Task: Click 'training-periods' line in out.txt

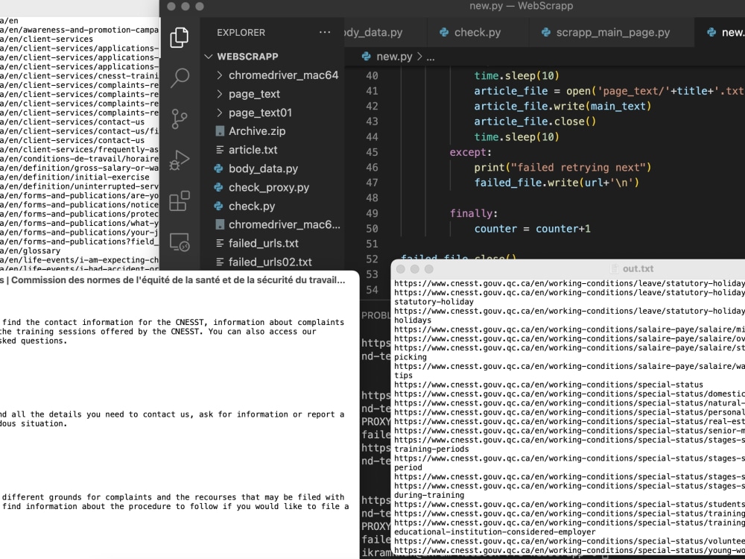Action: (431, 449)
